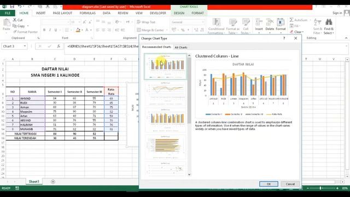Click the Insert Function fx icon
The height and width of the screenshot is (197, 350).
point(59,46)
